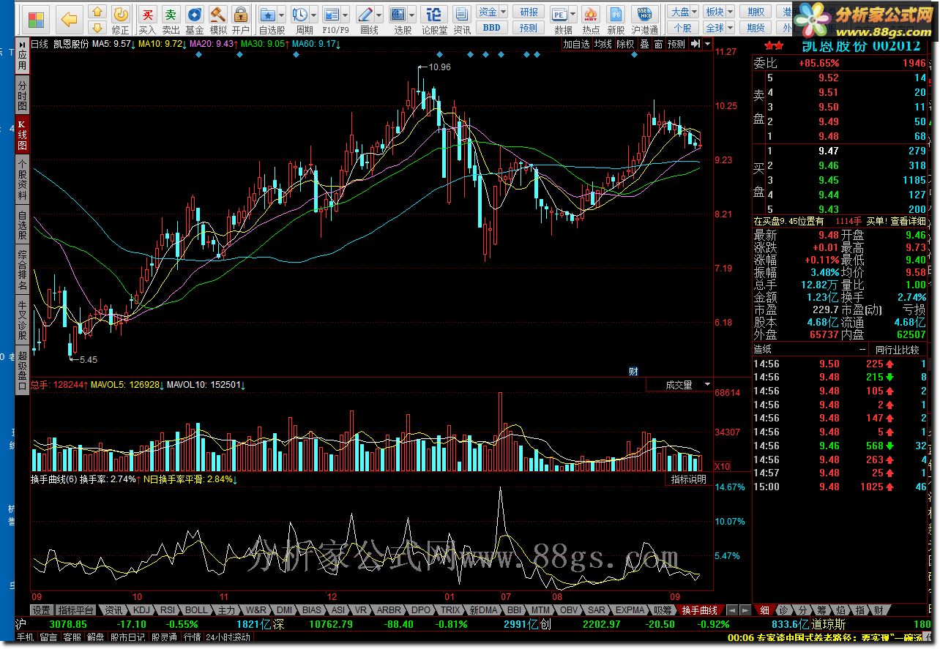Click the 期货 futures button
940x649 pixels.
[x=756, y=28]
